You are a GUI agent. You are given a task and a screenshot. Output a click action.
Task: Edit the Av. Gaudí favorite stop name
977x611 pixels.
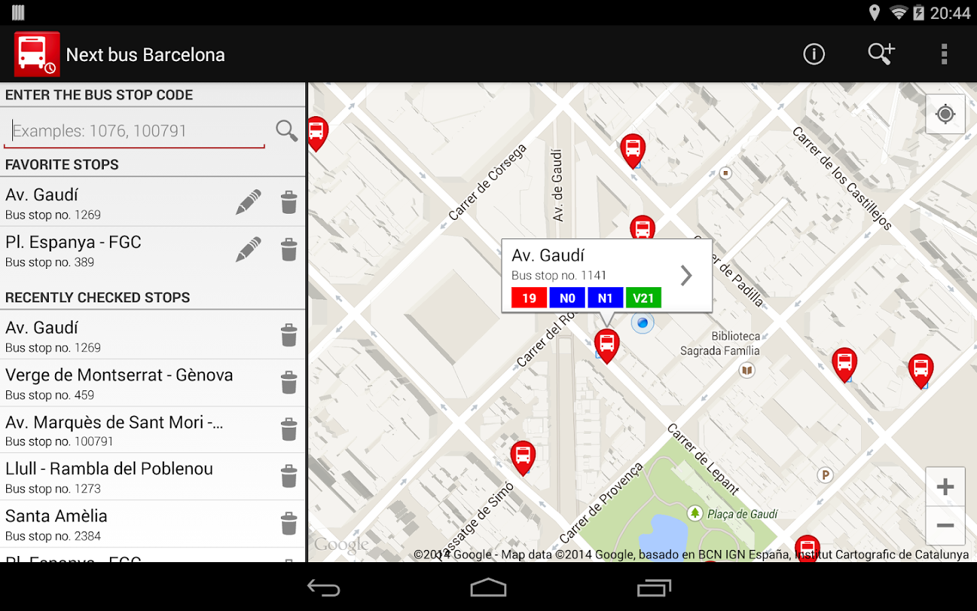[248, 202]
